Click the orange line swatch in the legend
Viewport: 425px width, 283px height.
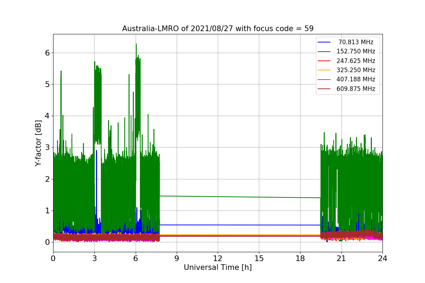pos(324,70)
